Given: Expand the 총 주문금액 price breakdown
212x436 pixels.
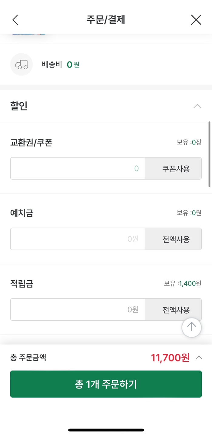Looking at the screenshot, I should pos(199,357).
